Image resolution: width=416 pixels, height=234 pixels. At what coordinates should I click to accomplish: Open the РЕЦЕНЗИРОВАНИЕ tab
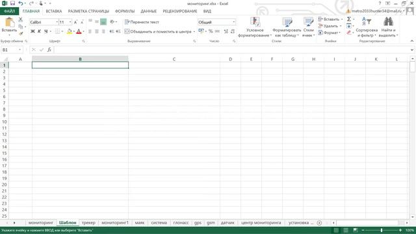tap(179, 11)
